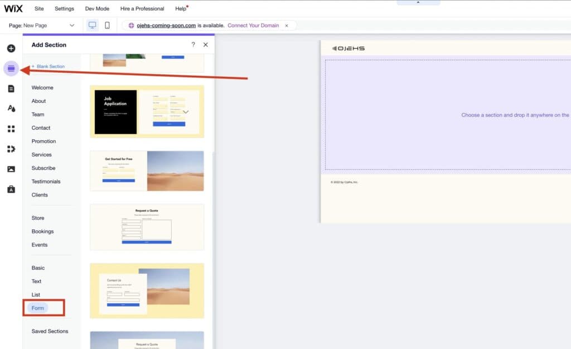The image size is (571, 349).
Task: Open the Site Design sidebar icon
Action: click(x=11, y=109)
